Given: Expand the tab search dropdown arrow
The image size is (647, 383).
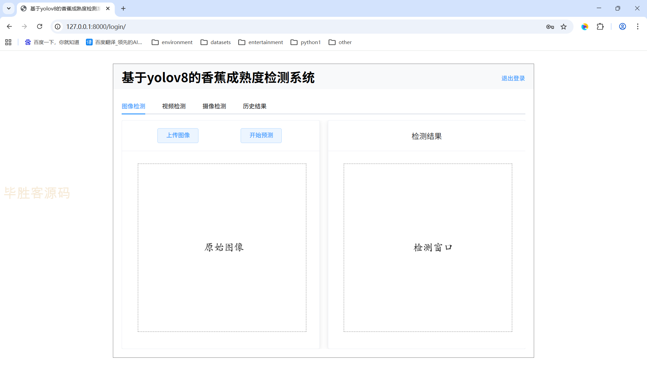Looking at the screenshot, I should click(9, 8).
